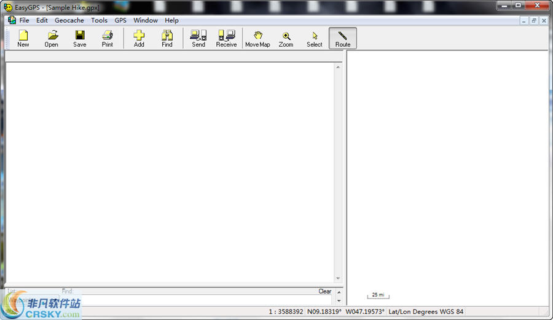Screen dimensions: 553x320
Task: Minimize the inner document window
Action: 524,21
